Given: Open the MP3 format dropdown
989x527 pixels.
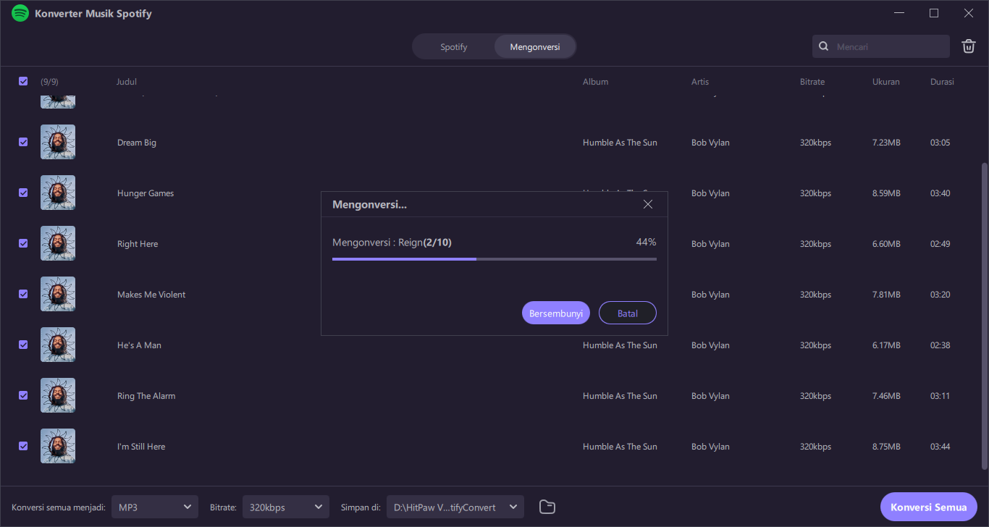Looking at the screenshot, I should point(155,507).
